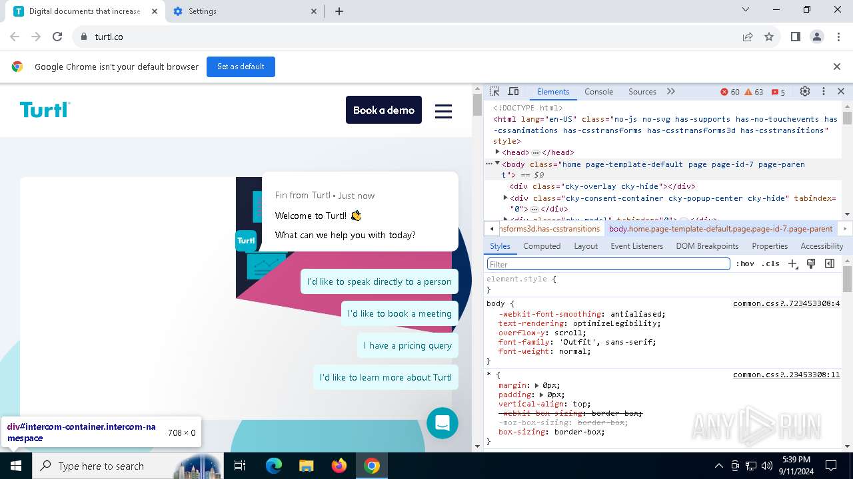Open the tab search chevron
The image size is (853, 479).
click(746, 9)
